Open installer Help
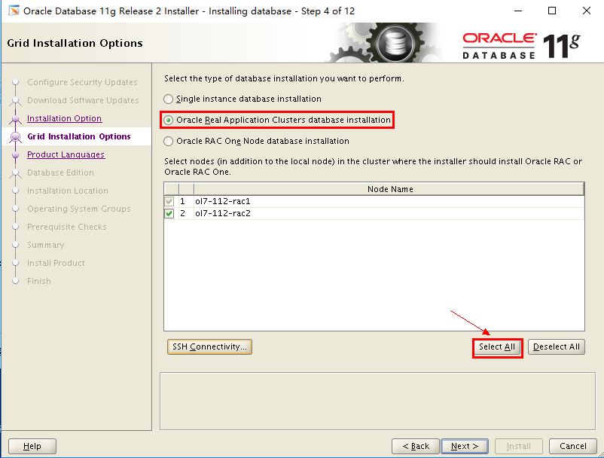The height and width of the screenshot is (458, 604). coord(32,446)
